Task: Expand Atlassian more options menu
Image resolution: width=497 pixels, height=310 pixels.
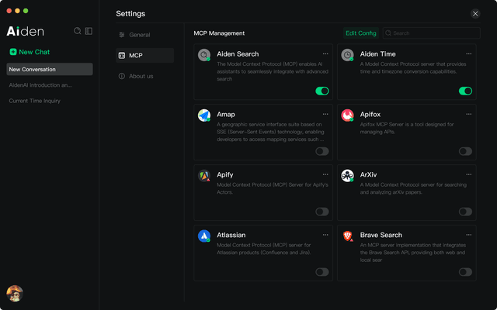Action: [325, 235]
